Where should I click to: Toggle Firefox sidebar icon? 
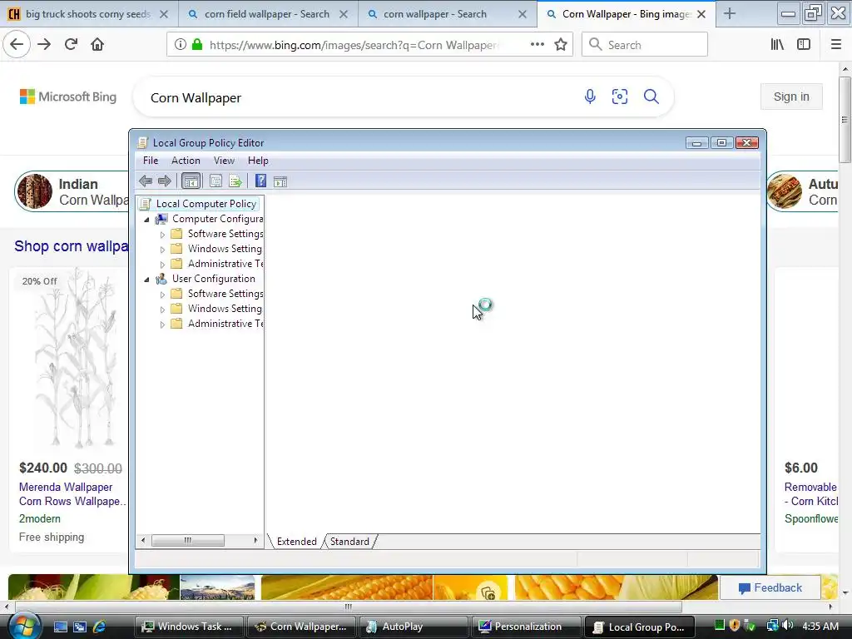[x=804, y=45]
